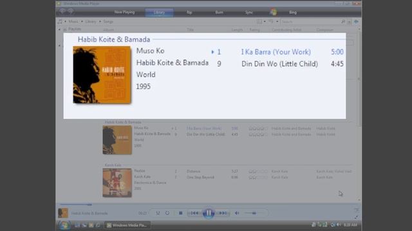This screenshot has width=412, height=231.
Task: Toggle the list pane arrow button
Action: [x=356, y=22]
